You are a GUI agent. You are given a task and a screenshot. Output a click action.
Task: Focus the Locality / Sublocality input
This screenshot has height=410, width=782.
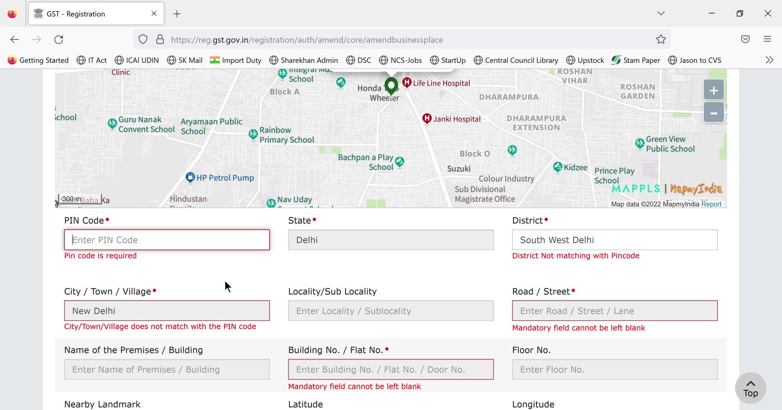point(391,311)
